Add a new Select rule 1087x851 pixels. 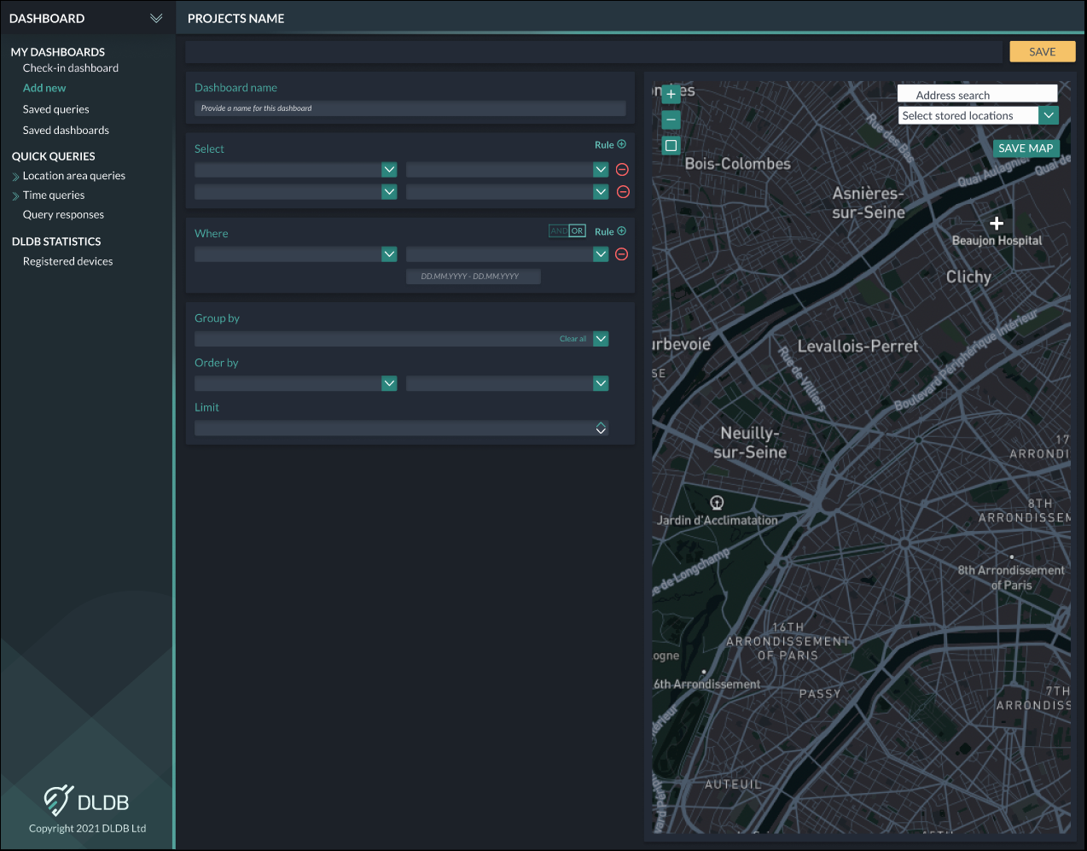coord(611,144)
